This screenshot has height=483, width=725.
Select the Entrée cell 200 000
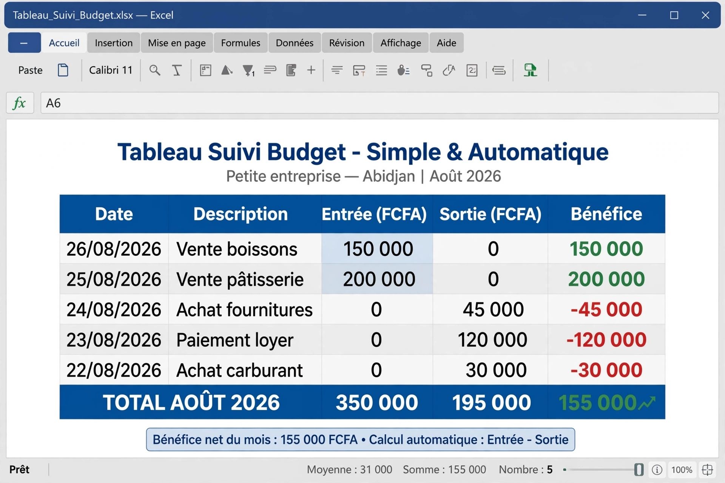click(378, 279)
